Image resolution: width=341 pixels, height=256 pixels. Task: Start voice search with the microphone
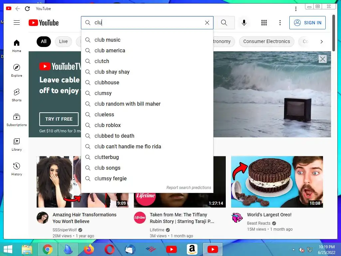244,23
